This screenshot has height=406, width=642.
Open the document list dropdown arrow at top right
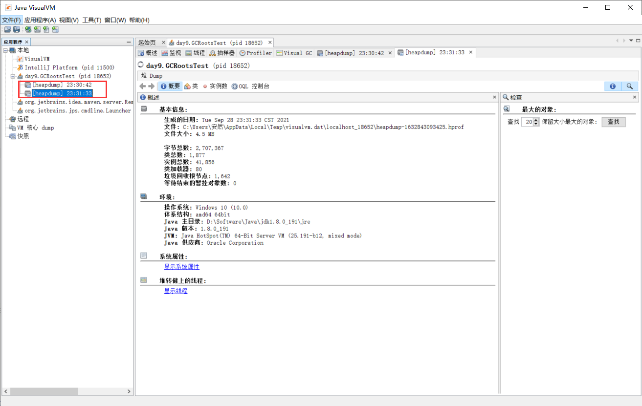coord(631,41)
